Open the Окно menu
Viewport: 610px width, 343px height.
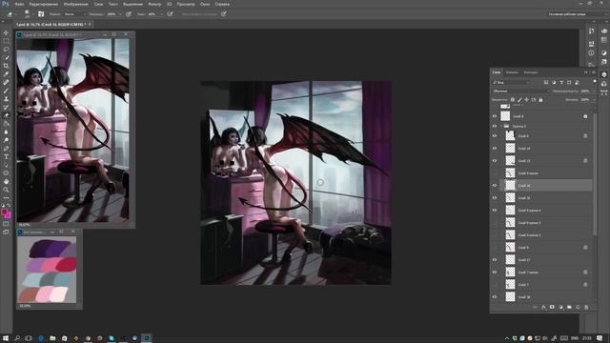click(205, 4)
